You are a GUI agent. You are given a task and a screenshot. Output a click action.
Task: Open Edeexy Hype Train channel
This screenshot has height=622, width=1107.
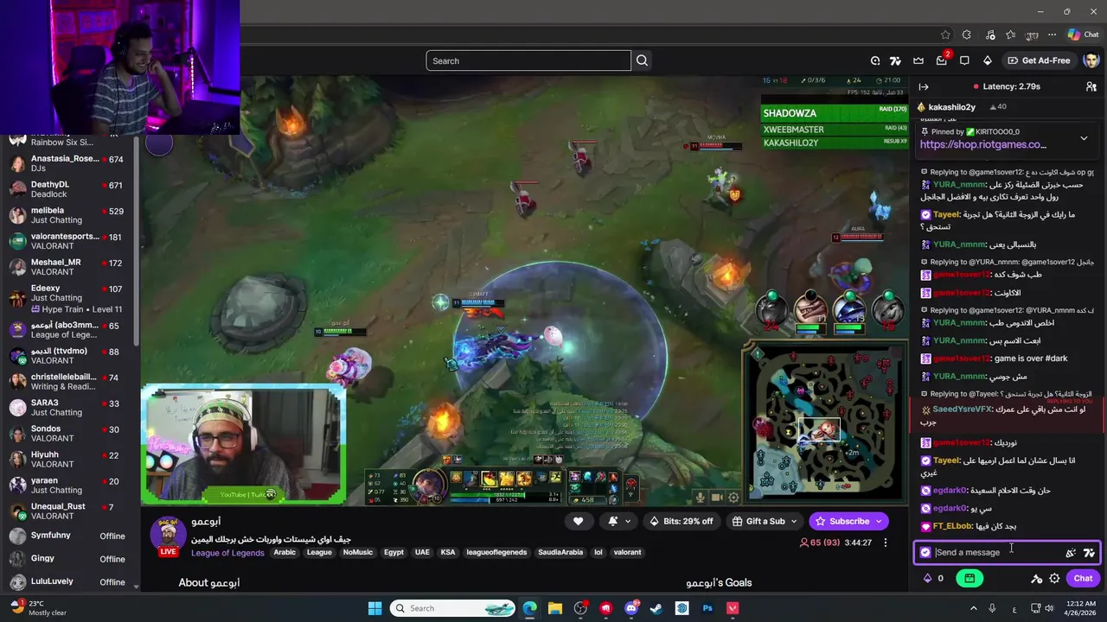69,298
